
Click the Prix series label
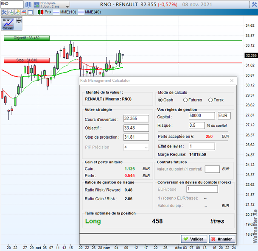pyautogui.click(x=48, y=12)
